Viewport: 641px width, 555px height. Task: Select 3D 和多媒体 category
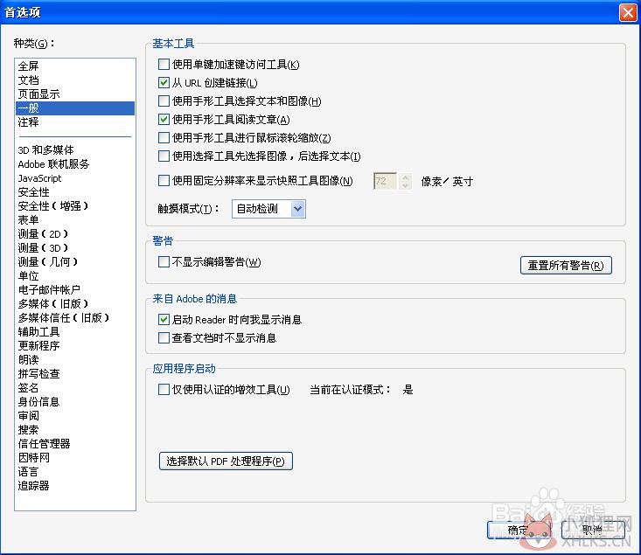coord(75,150)
